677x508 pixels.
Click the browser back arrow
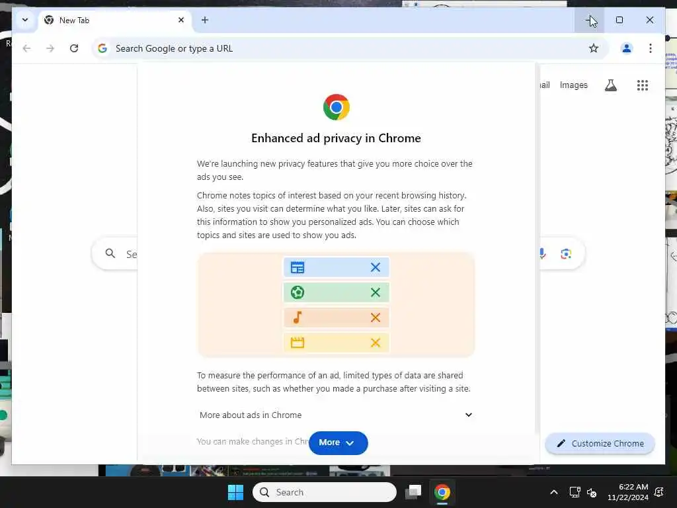click(x=26, y=48)
